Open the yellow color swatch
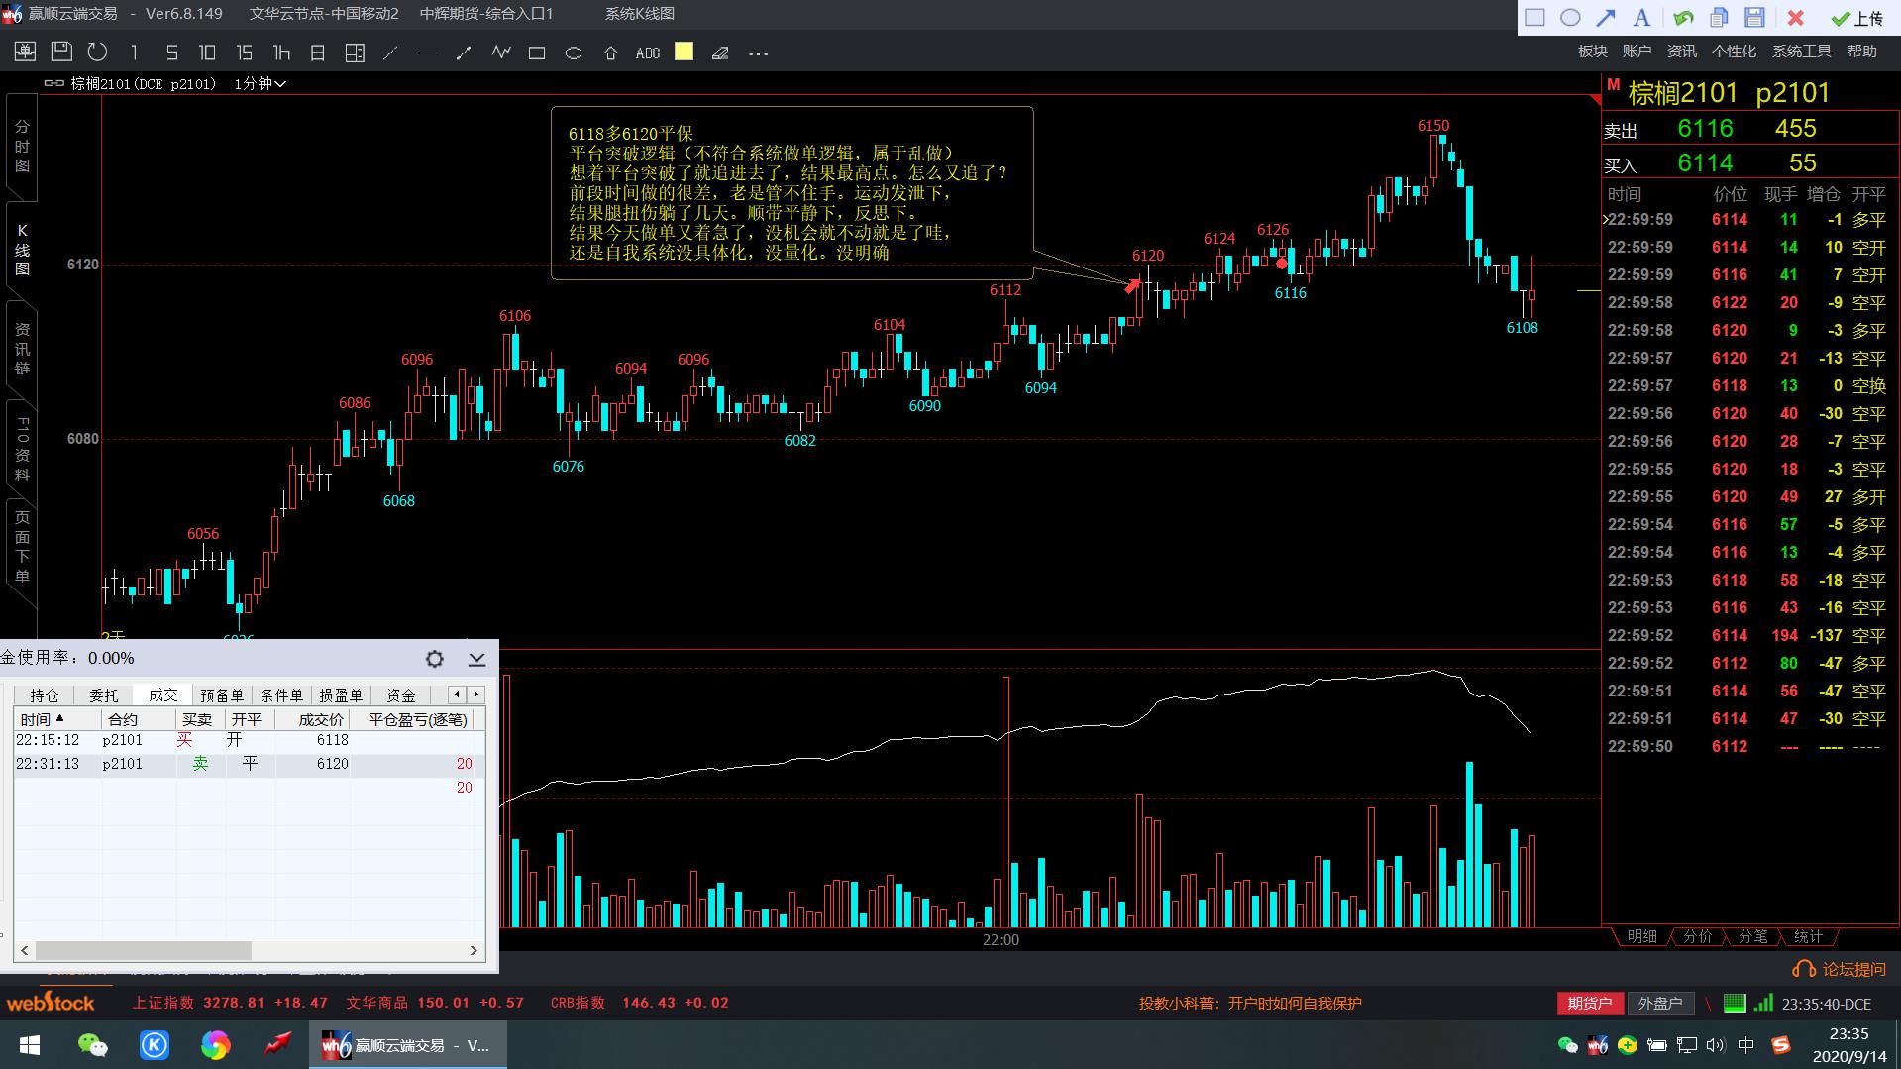Image resolution: width=1901 pixels, height=1069 pixels. [684, 52]
